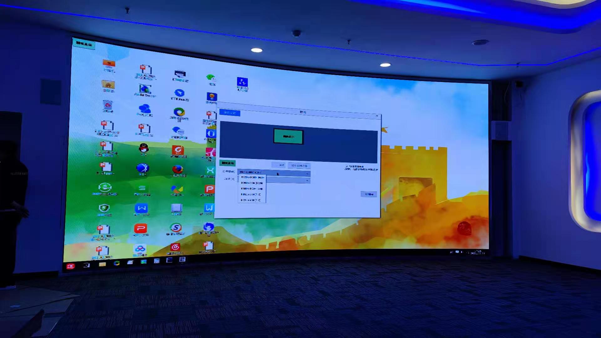601x338 pixels.
Task: Expand the second dropdown below resolution
Action: [307, 181]
